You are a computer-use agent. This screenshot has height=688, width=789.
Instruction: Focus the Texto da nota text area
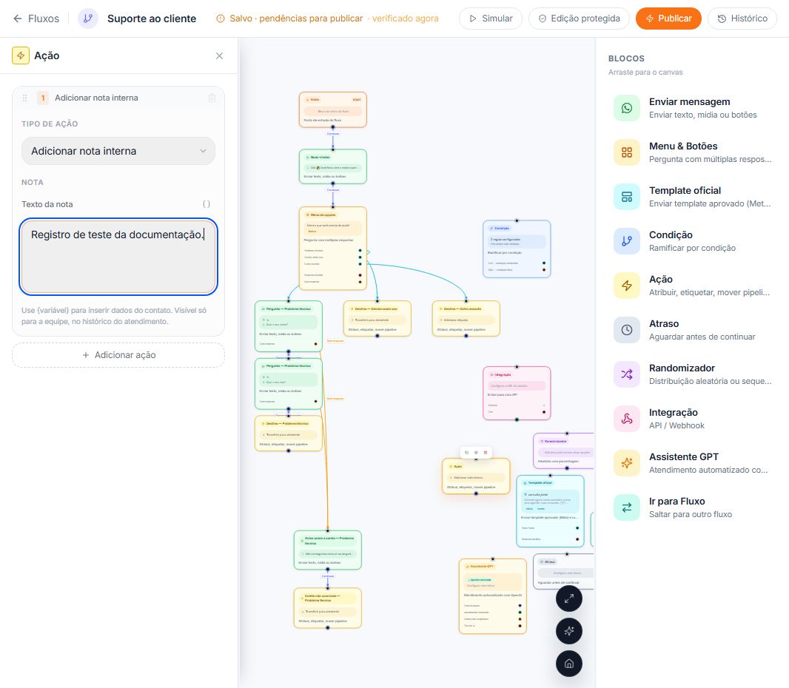click(118, 257)
